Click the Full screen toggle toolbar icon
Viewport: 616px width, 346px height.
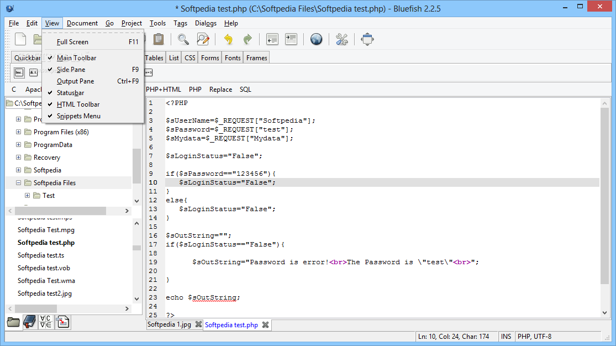(x=367, y=39)
